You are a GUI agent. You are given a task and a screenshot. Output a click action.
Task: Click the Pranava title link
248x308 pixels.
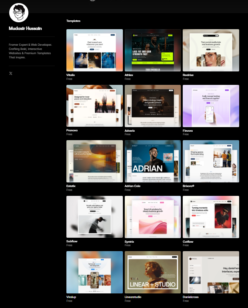(x=72, y=130)
